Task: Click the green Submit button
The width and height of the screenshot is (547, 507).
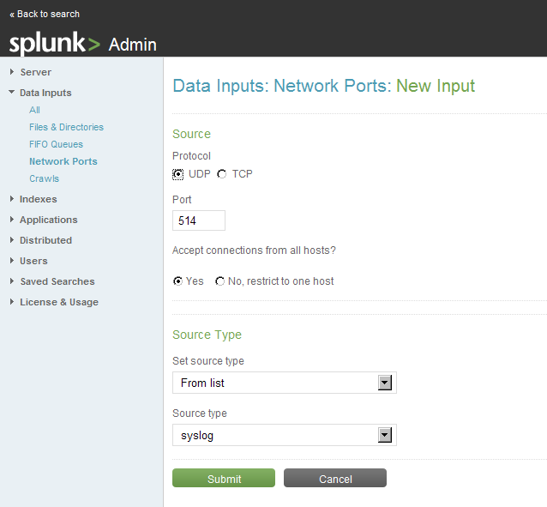Action: pyautogui.click(x=224, y=478)
